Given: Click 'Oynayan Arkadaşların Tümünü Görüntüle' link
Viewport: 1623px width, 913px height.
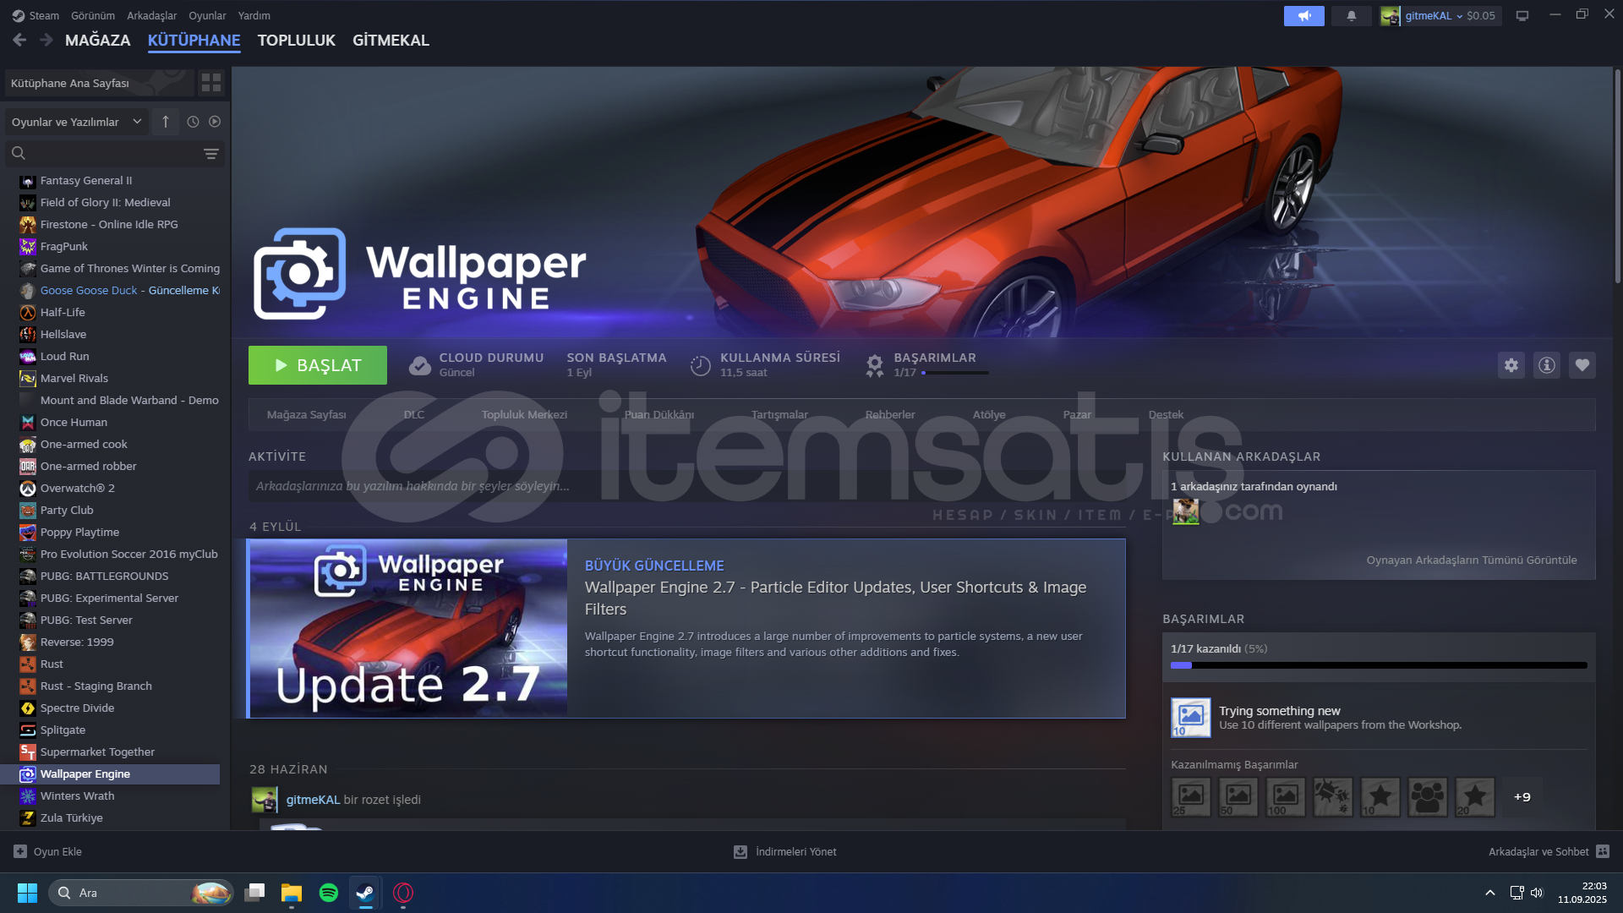Looking at the screenshot, I should coord(1472,560).
